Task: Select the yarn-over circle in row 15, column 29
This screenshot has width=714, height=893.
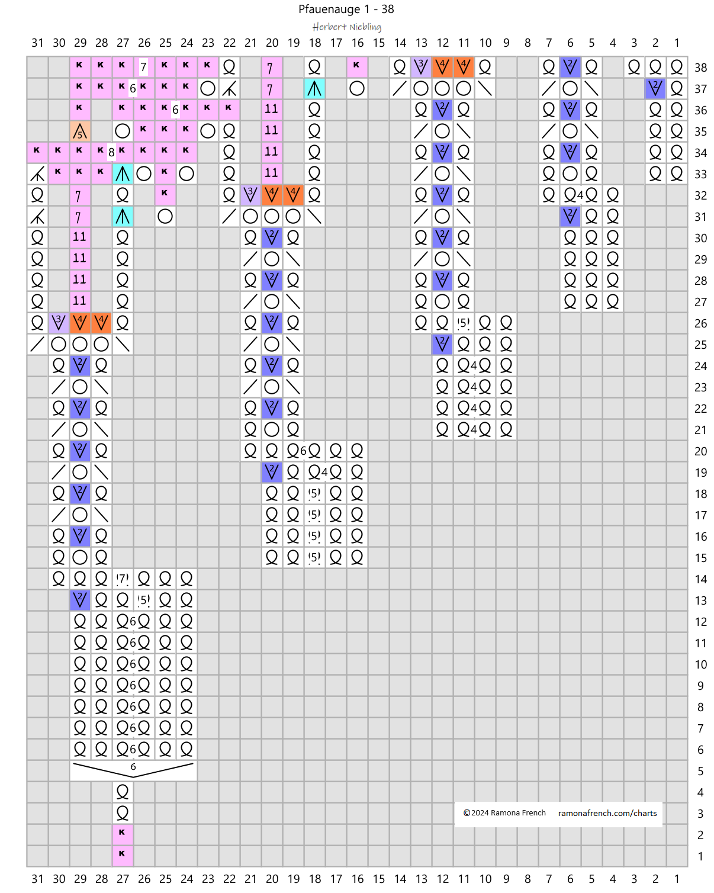Action: (x=80, y=557)
